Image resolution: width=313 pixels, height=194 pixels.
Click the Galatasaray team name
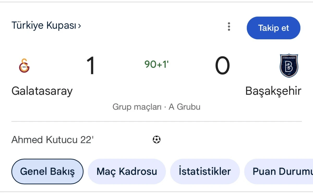pyautogui.click(x=42, y=91)
